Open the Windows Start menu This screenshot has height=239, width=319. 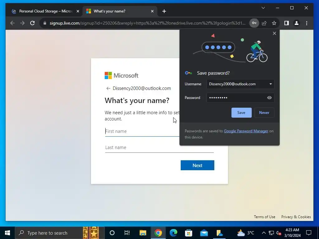pos(7,233)
